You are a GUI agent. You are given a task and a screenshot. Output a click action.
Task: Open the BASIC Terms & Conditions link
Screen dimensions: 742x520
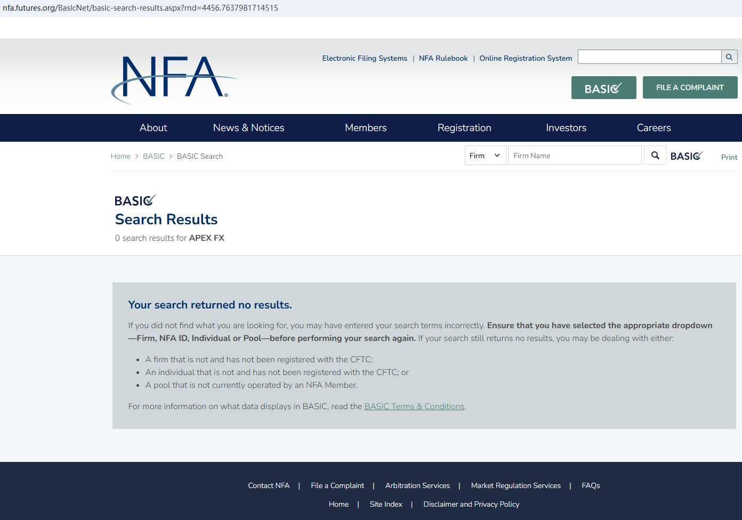point(414,407)
